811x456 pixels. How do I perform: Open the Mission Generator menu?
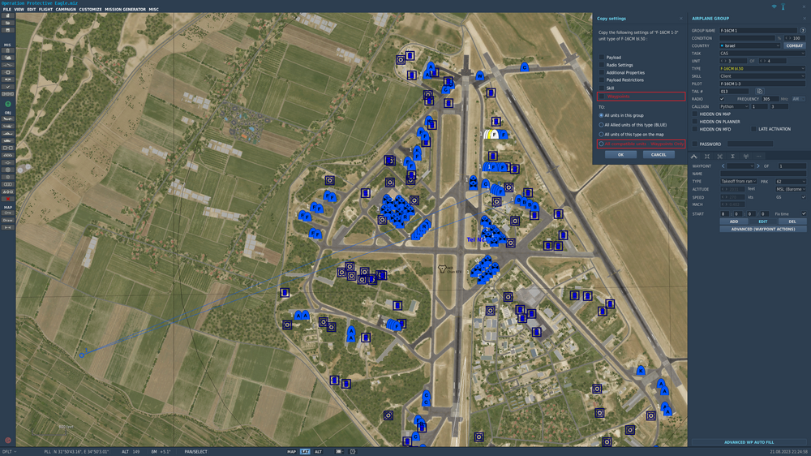125,9
